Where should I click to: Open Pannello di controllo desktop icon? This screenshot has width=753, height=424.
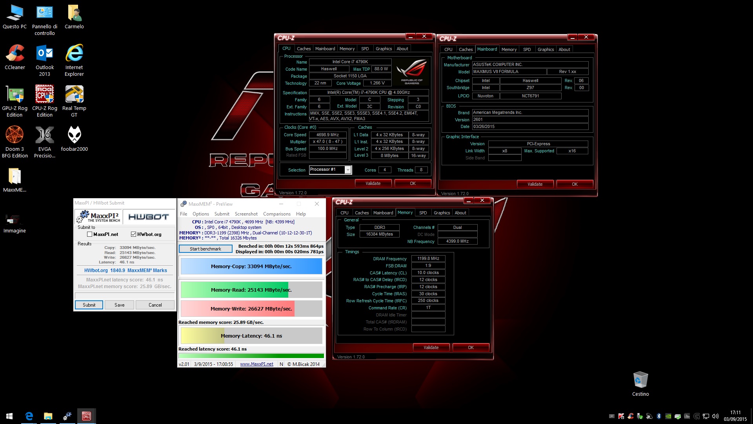point(45,20)
